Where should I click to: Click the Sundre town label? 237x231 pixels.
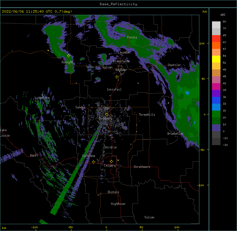click(x=80, y=107)
